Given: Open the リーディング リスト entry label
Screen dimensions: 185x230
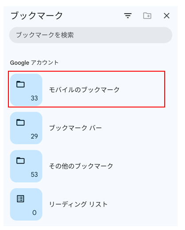Looking at the screenshot, I should coord(78,204).
